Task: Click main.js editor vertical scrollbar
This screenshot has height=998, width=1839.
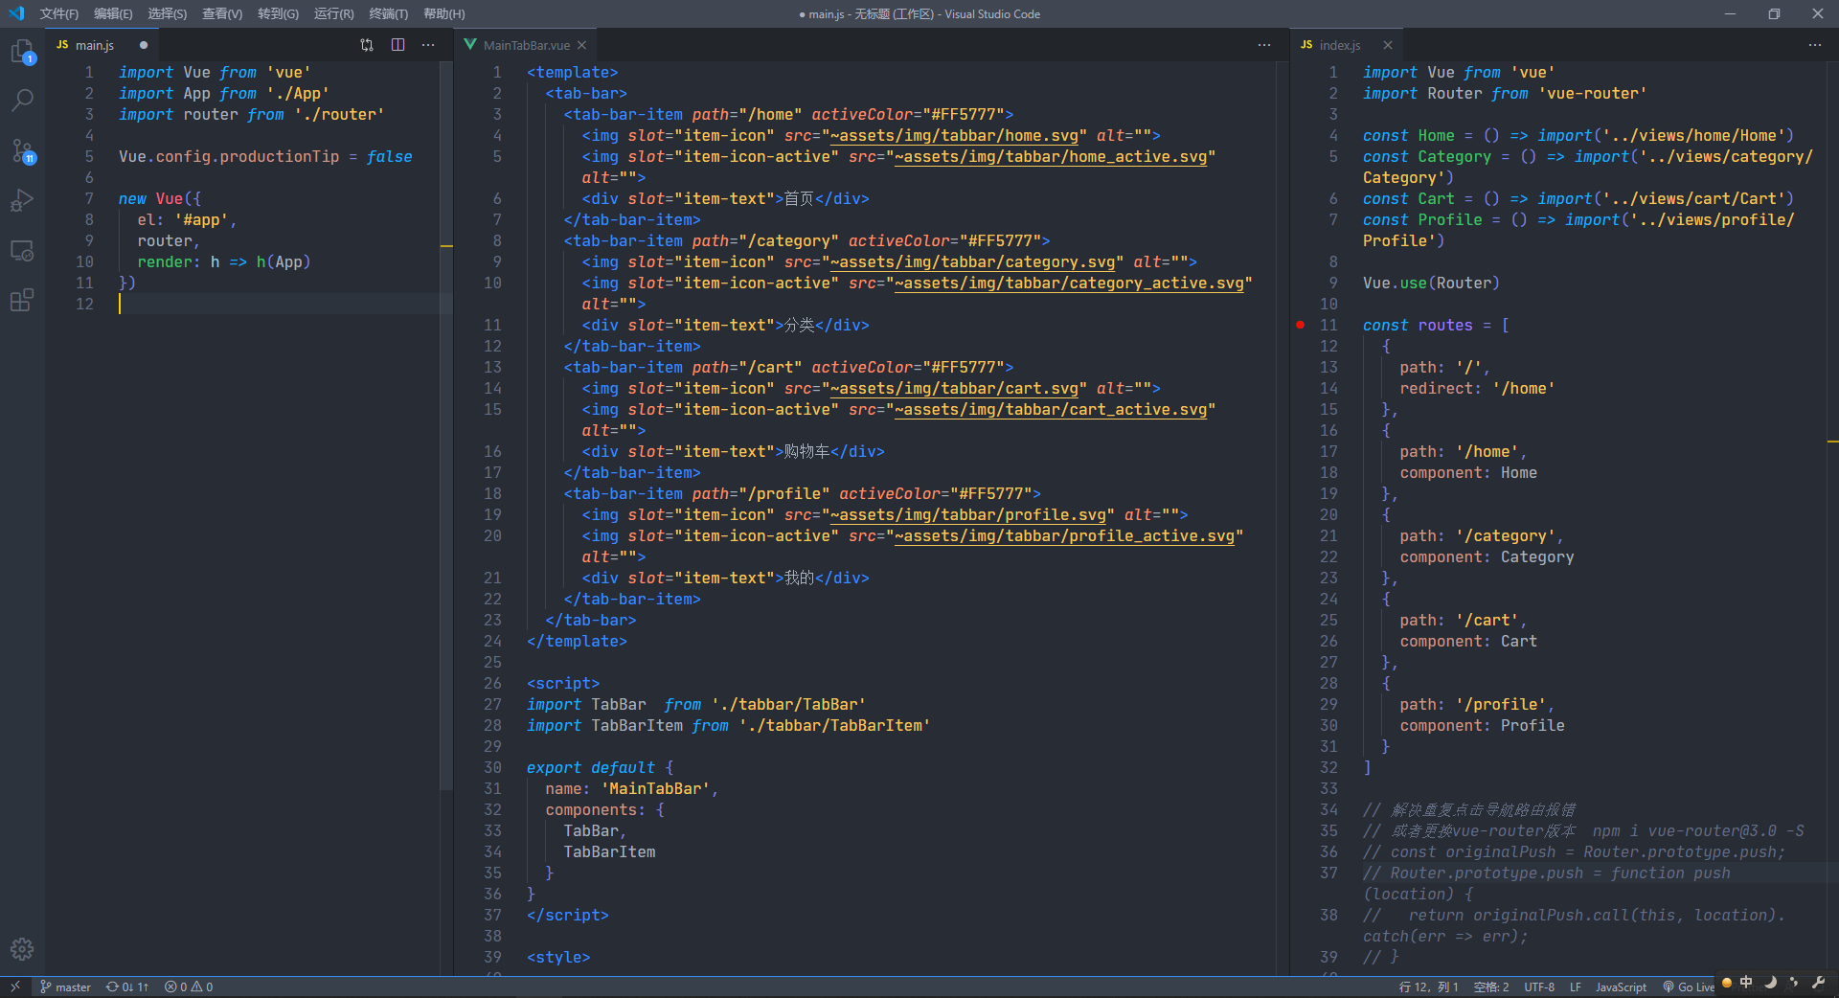Action: (445, 426)
